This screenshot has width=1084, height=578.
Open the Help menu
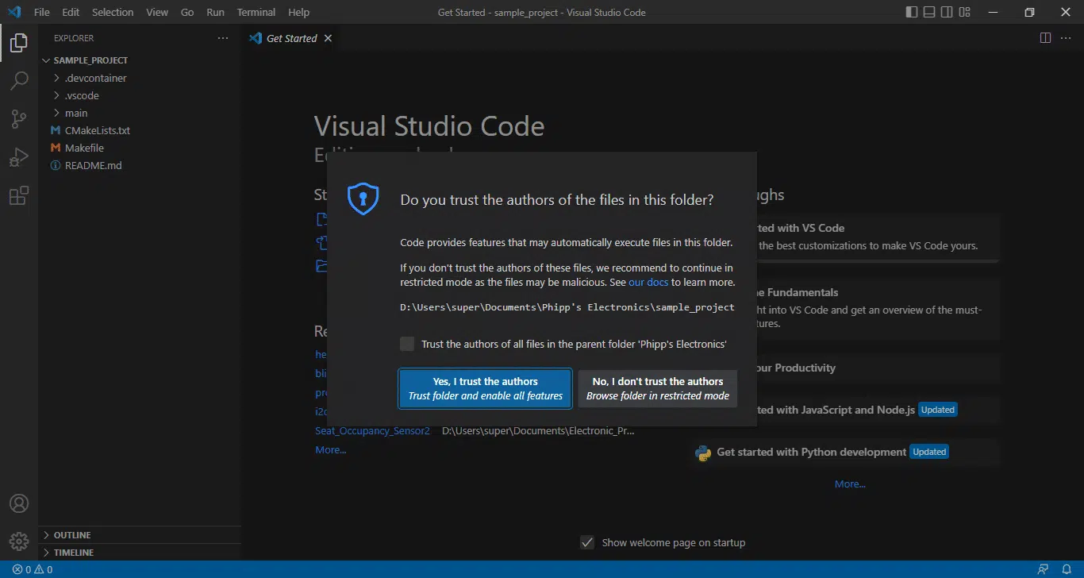click(x=298, y=12)
